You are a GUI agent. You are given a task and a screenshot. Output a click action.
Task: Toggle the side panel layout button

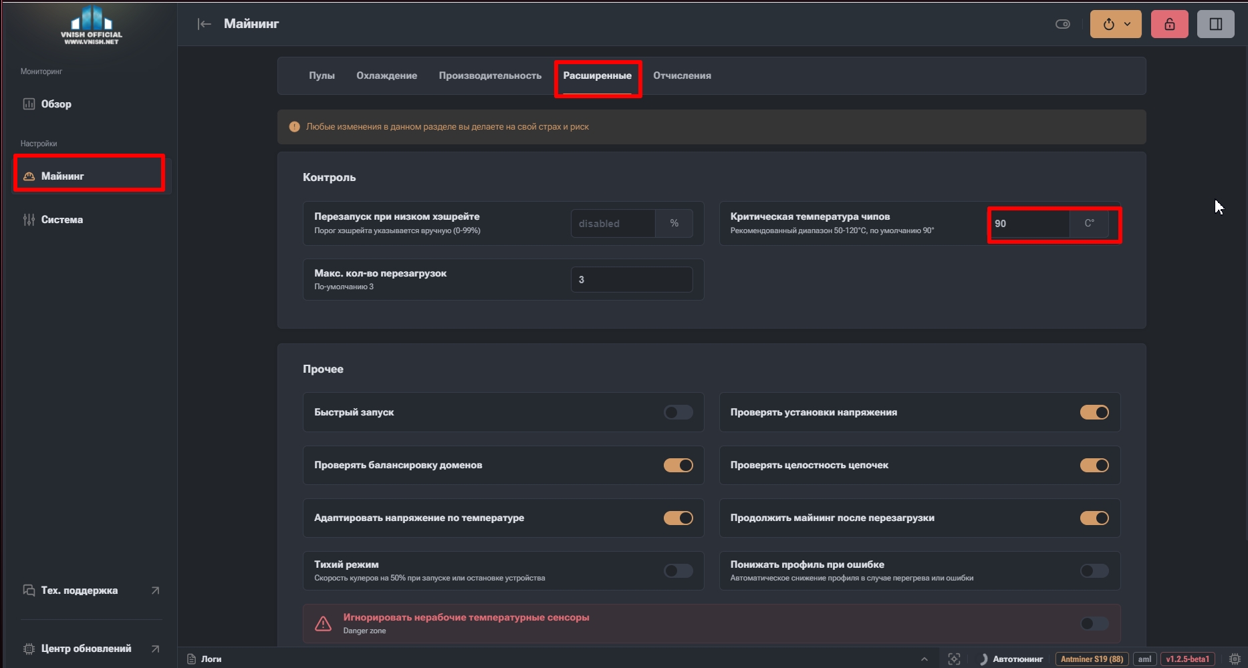coord(1215,24)
